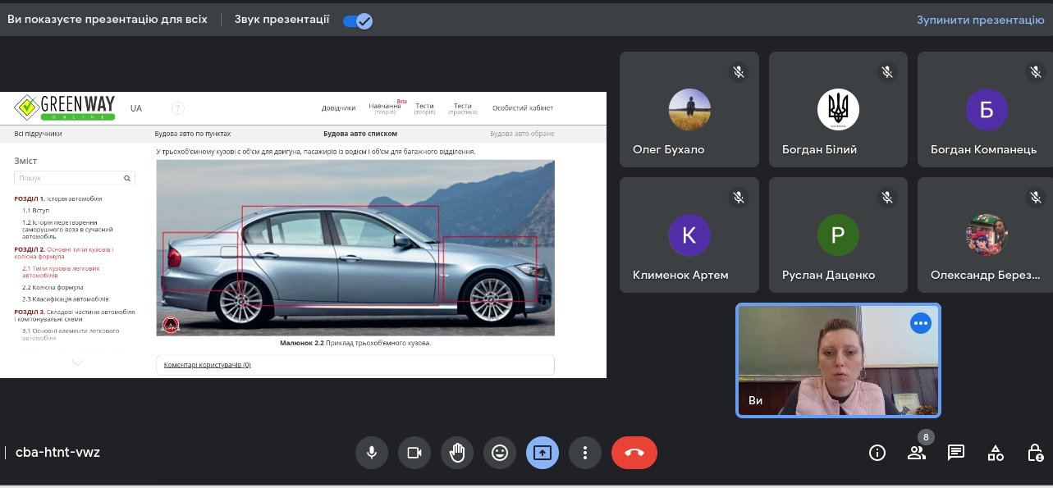Open the activities icon

point(996,453)
